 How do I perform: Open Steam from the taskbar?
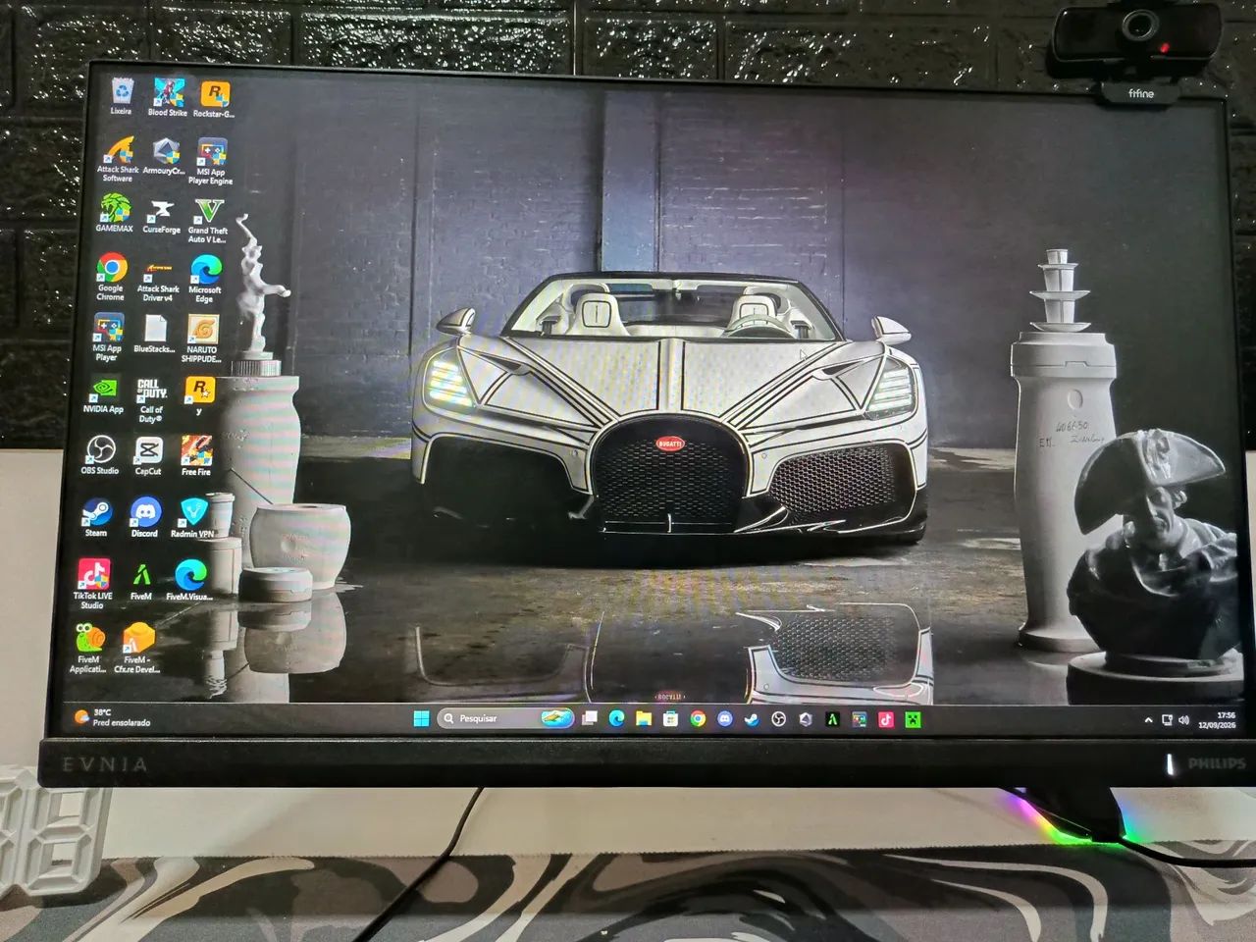point(752,719)
